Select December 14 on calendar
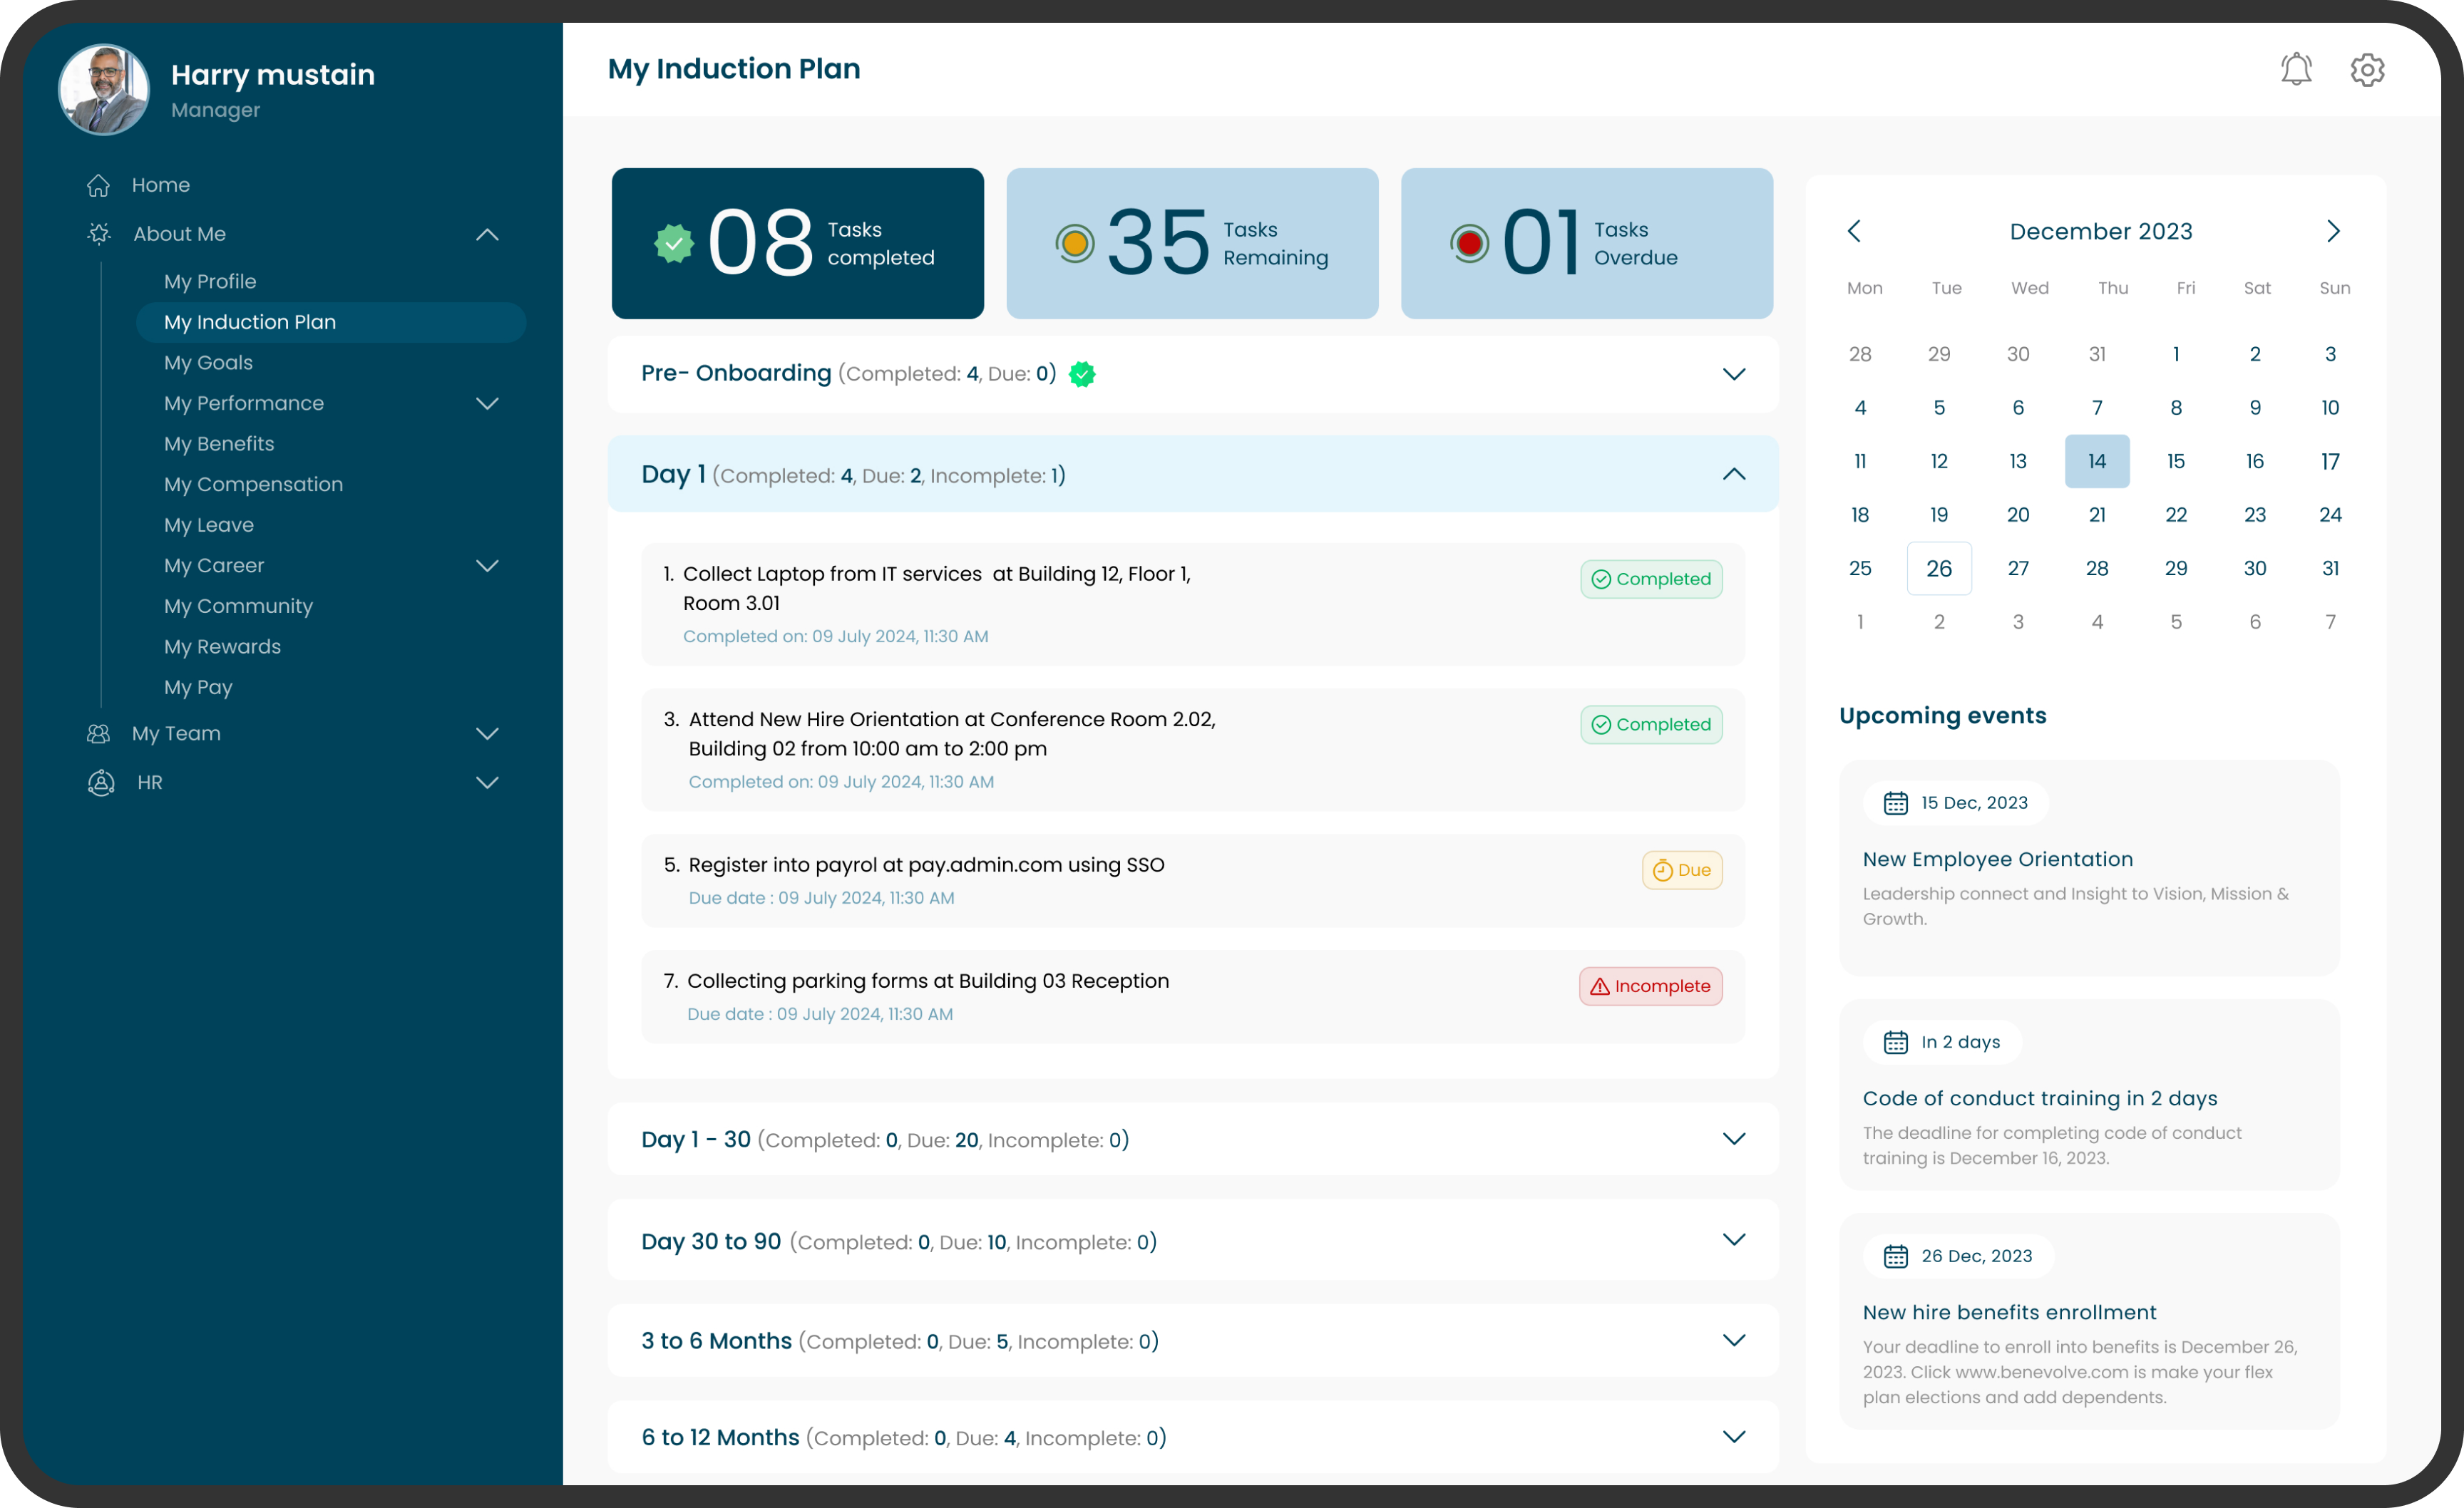This screenshot has width=2464, height=1508. click(x=2097, y=462)
